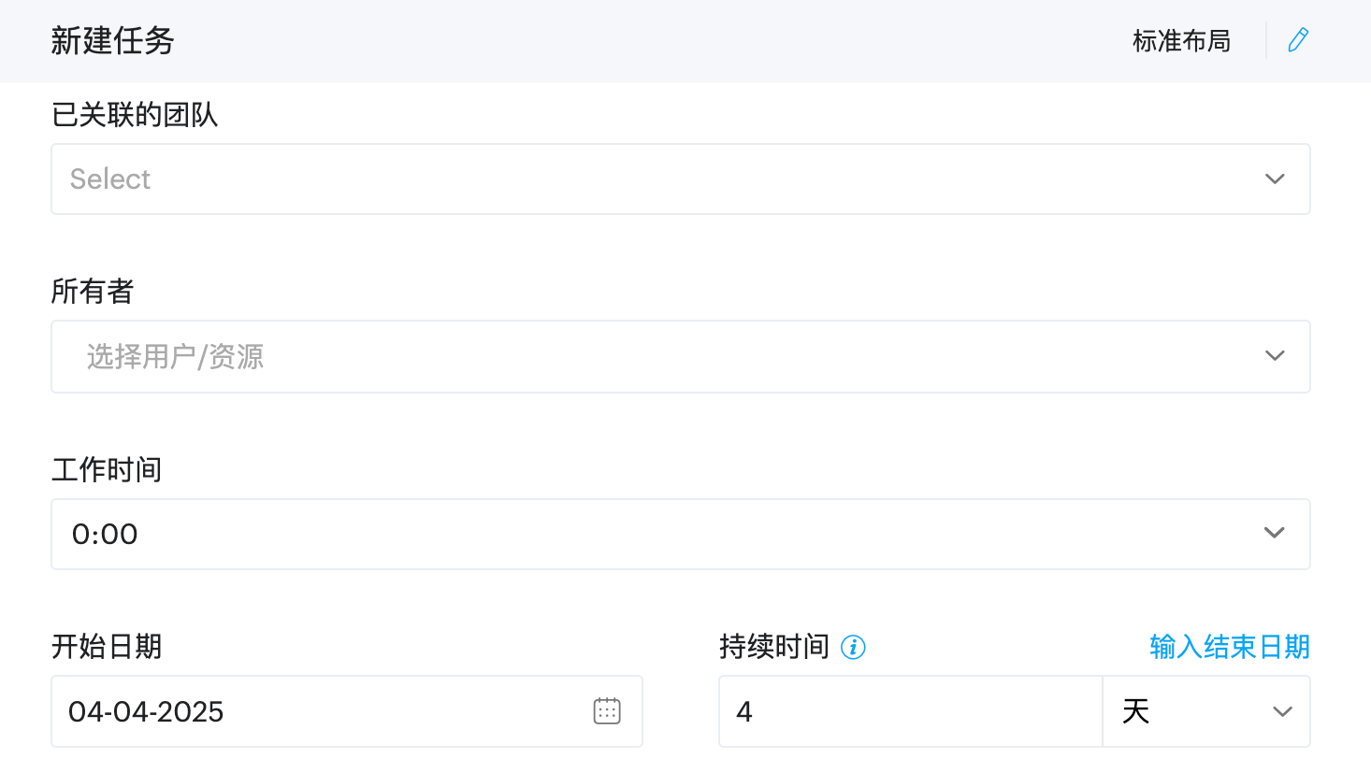Click the chevron arrow in 所有者 field

click(1274, 356)
